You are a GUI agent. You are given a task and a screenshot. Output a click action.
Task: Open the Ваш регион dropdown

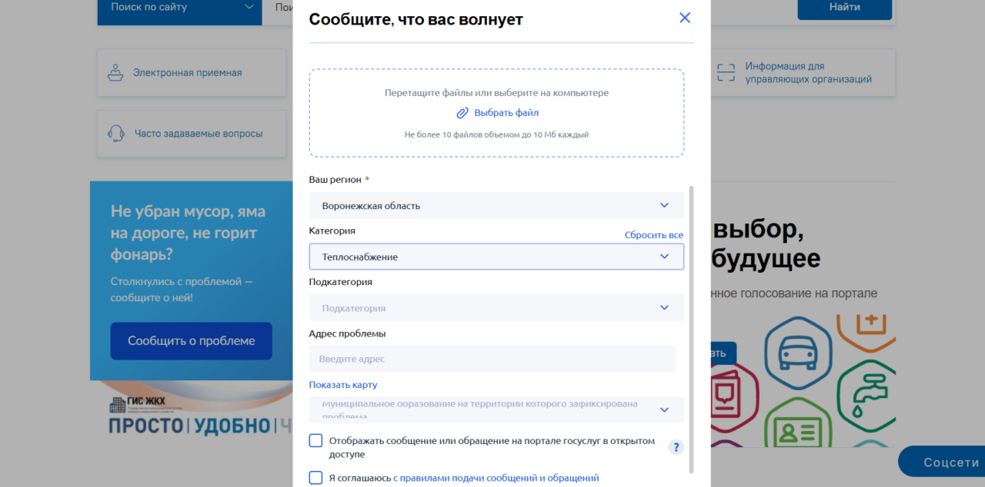[x=496, y=206]
